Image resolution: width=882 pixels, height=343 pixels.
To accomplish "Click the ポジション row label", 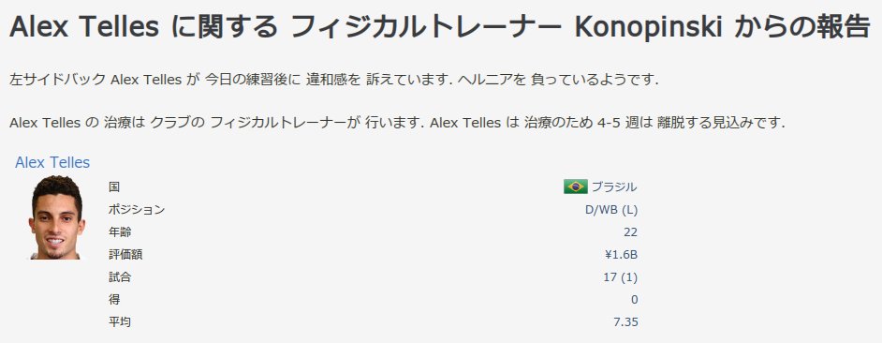I will (137, 210).
